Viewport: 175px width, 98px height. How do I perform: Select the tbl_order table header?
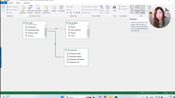click(35, 23)
